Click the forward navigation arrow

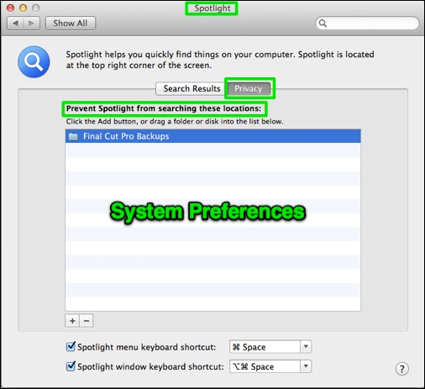31,24
